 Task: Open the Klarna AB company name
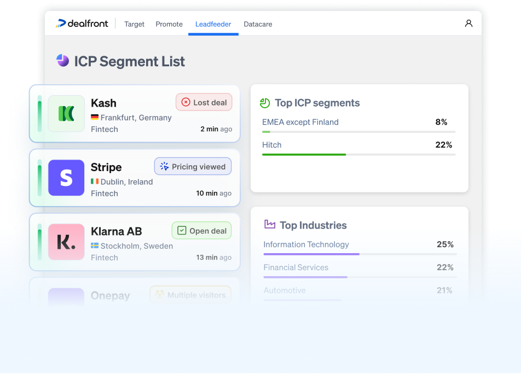click(x=116, y=231)
